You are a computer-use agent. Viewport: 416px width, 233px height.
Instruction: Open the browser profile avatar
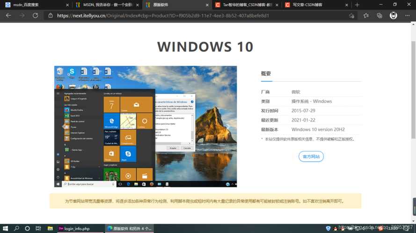(394, 15)
